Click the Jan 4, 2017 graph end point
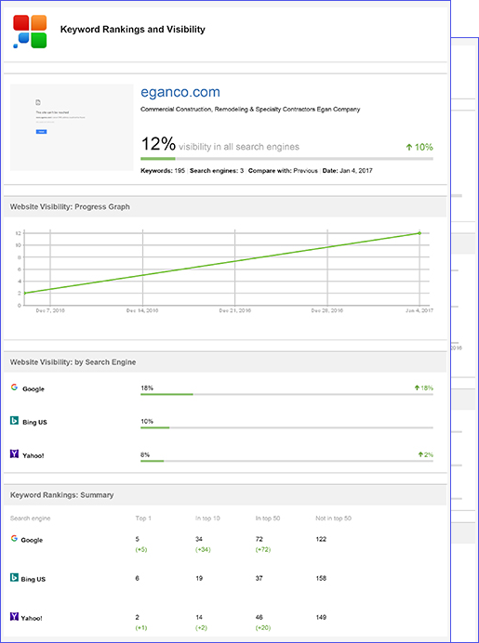Viewport: 479px width, 643px height. (419, 233)
